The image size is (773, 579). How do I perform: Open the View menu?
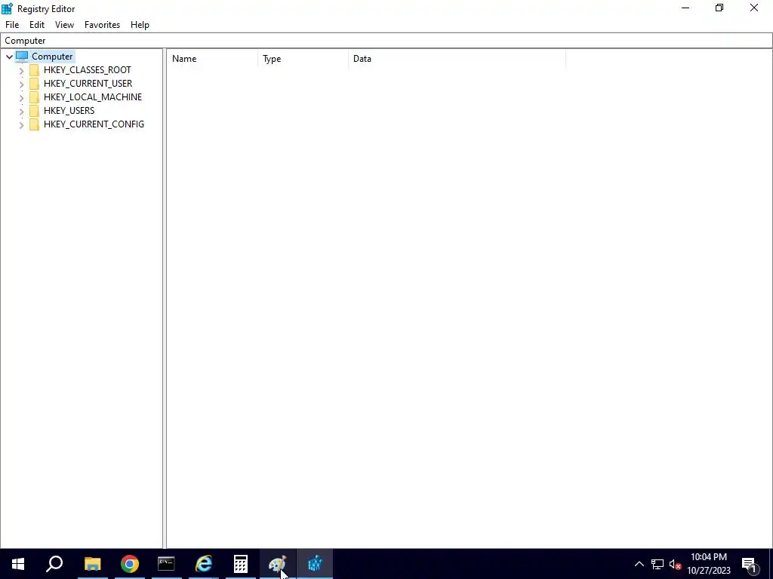pos(64,25)
